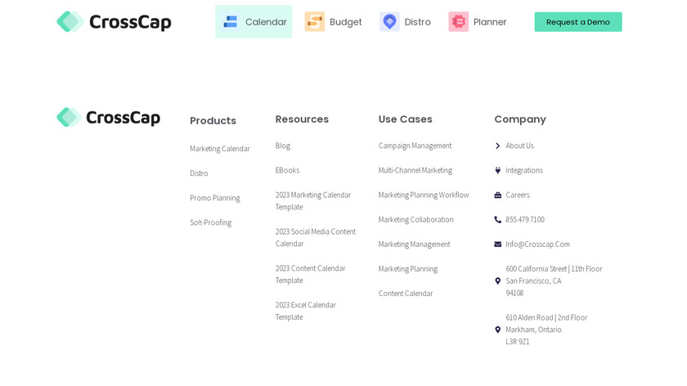Go to the About Us page
Screen dimensions: 687x386
pyautogui.click(x=519, y=146)
